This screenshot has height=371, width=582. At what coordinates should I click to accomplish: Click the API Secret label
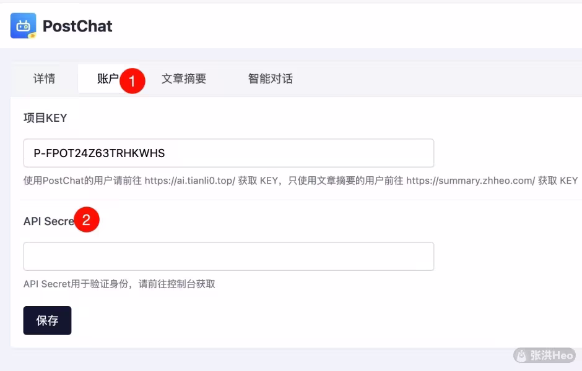[49, 221]
